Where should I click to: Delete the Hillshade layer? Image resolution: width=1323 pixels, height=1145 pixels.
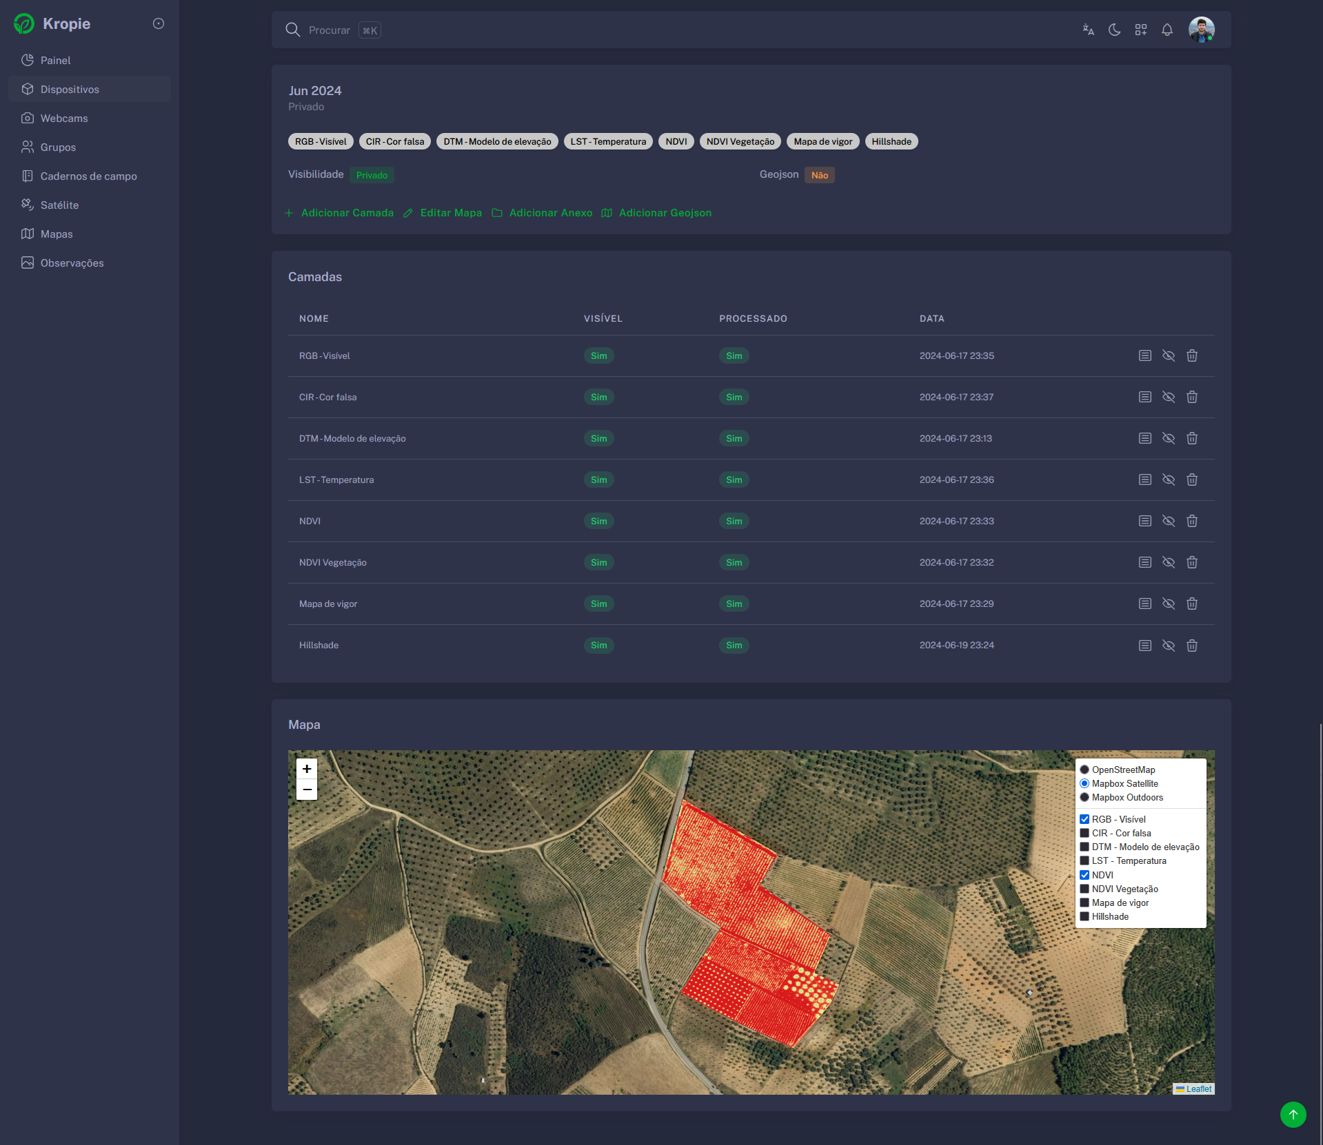click(1191, 646)
